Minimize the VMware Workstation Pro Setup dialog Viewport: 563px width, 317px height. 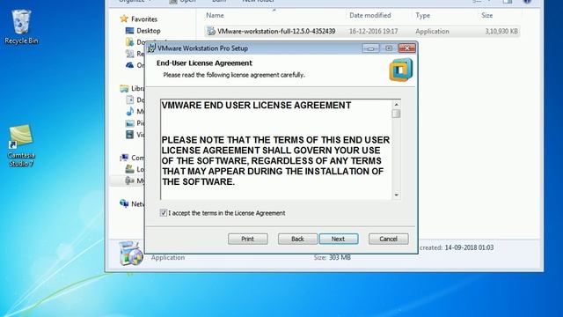(x=371, y=48)
